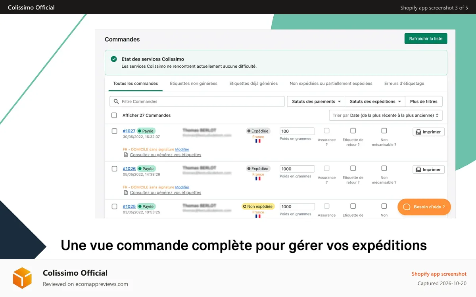Focus the Filtre Commandes search field
Viewport: 476px width, 297px height.
[x=197, y=101]
